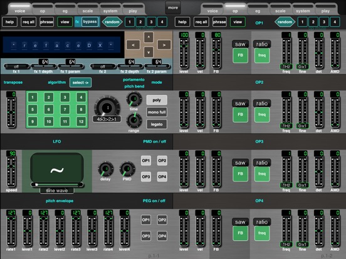This screenshot has width=346, height=259.
Task: Click the LFO speed slider
Action: (x=11, y=172)
